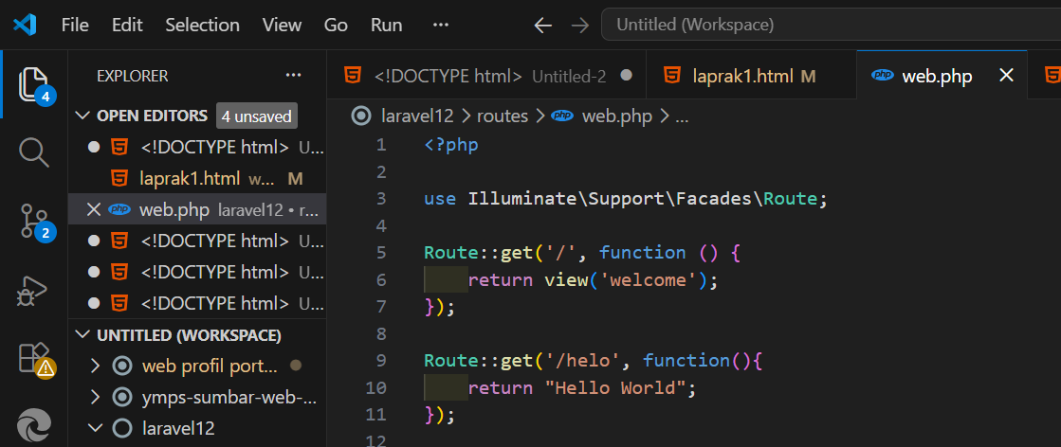This screenshot has height=447, width=1061.
Task: Open the Selection menu
Action: (202, 25)
